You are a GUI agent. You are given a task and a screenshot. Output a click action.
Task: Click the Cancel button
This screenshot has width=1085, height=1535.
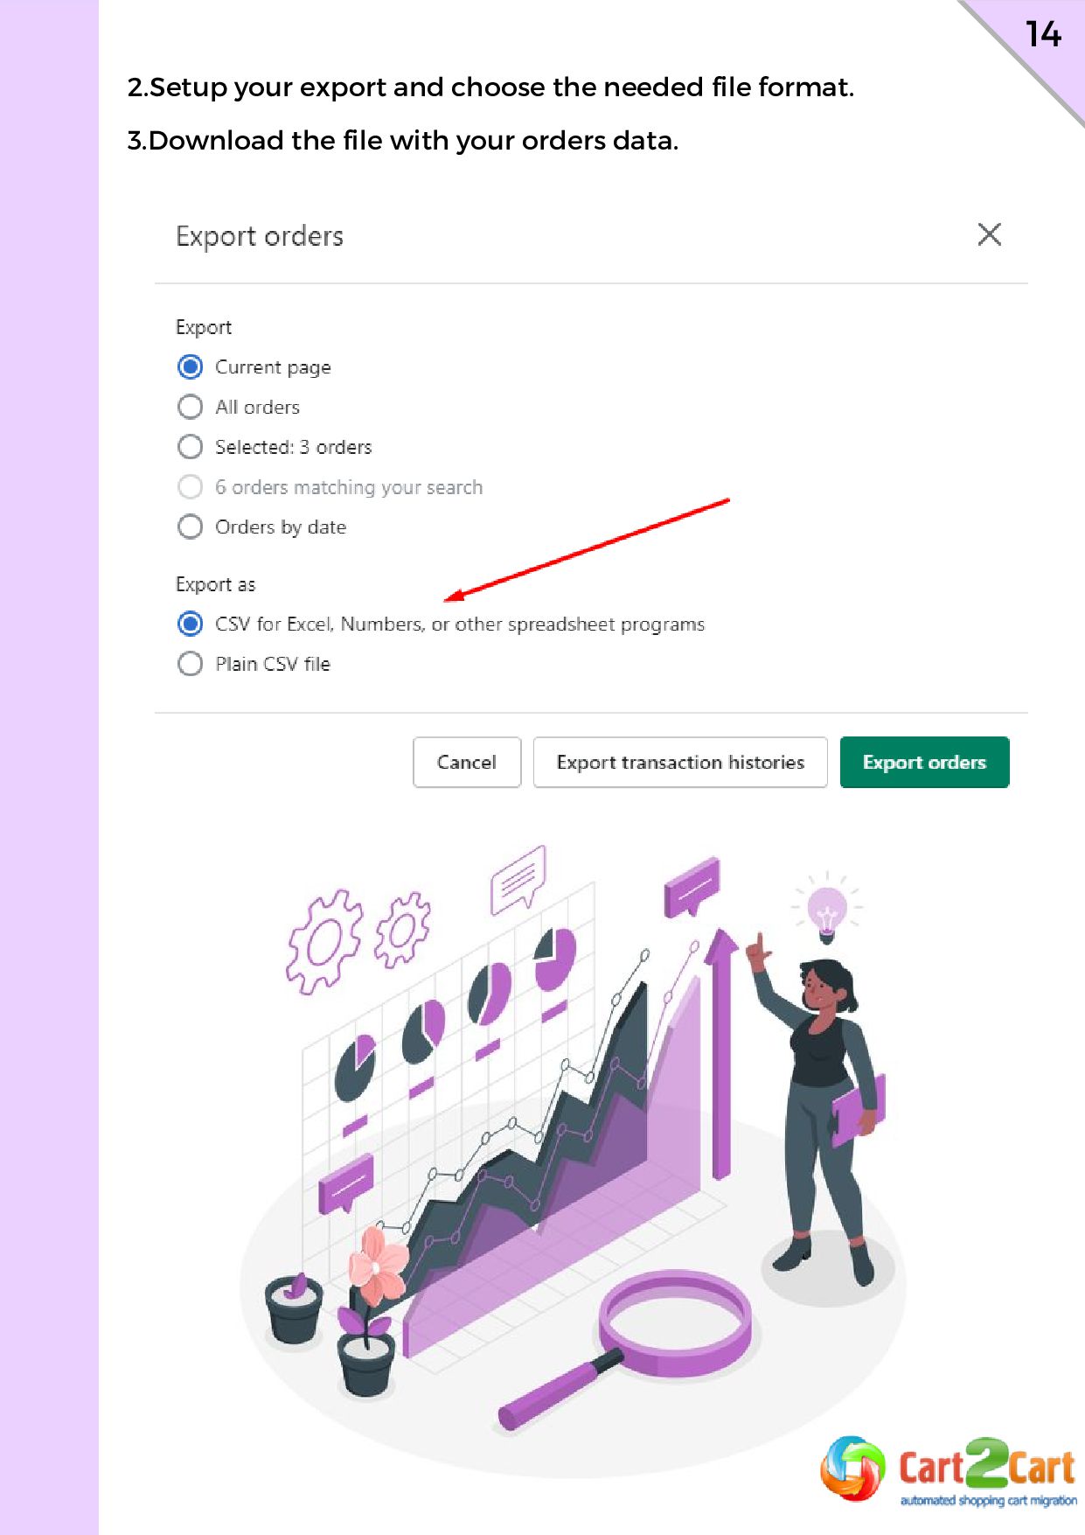(x=467, y=762)
